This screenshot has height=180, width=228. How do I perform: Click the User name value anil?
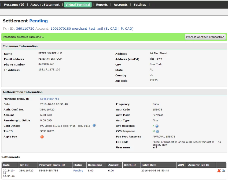coord(155,147)
